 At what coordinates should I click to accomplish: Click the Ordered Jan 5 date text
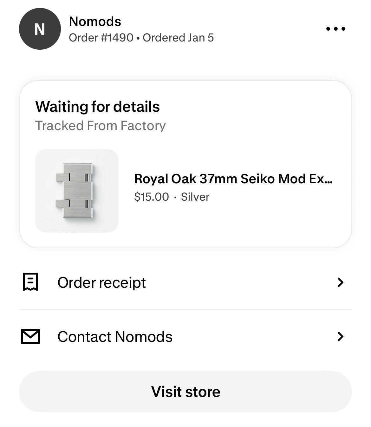[178, 38]
